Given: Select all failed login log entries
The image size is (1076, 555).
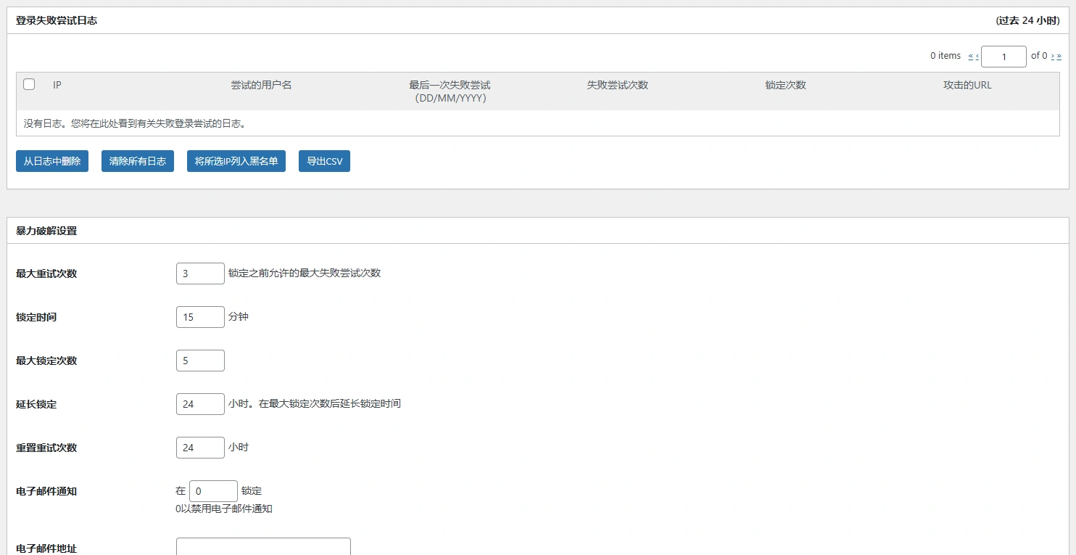Looking at the screenshot, I should pos(29,84).
